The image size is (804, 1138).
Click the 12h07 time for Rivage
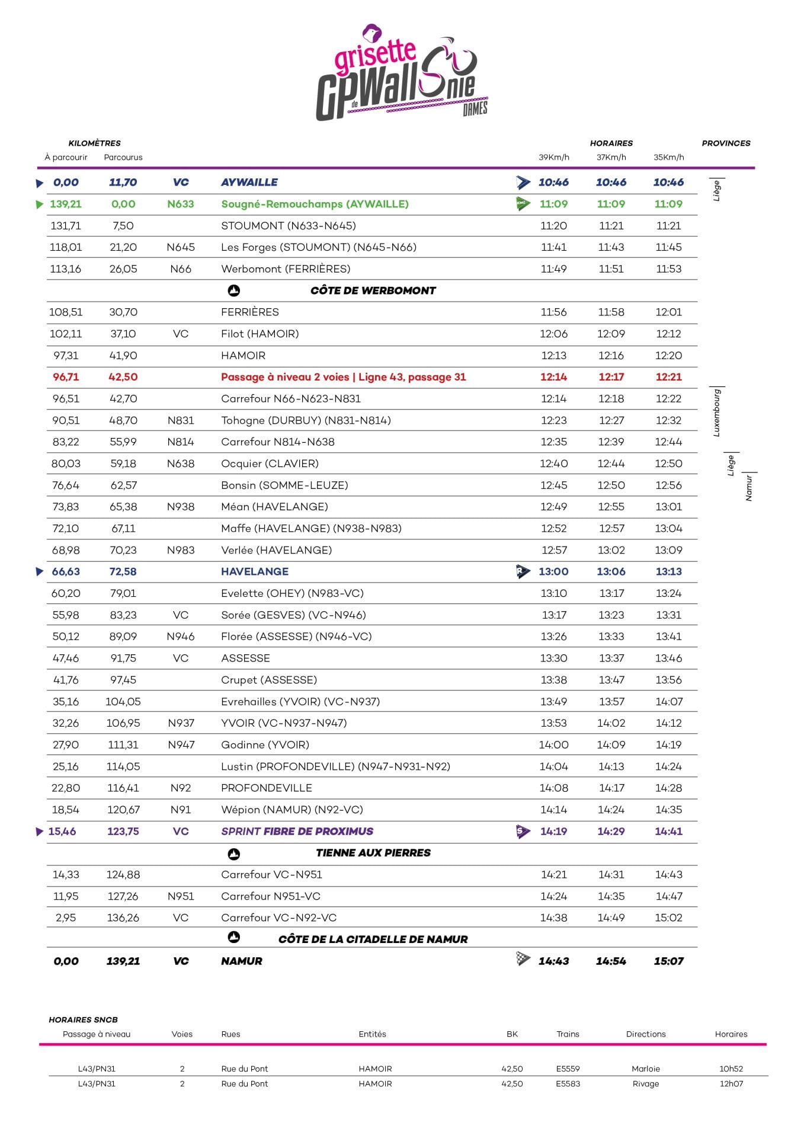pos(731,1083)
